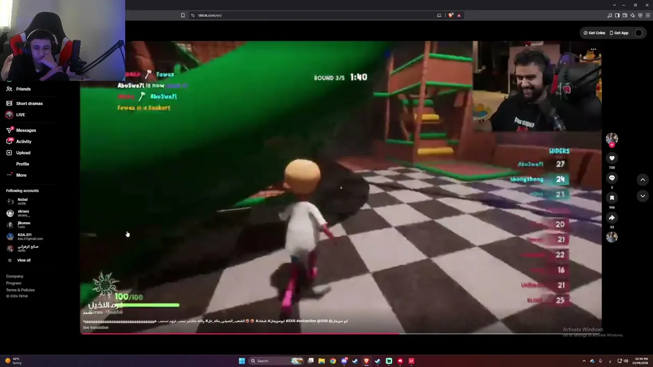
Task: Open the microphone indicator in system tray
Action: (600, 361)
